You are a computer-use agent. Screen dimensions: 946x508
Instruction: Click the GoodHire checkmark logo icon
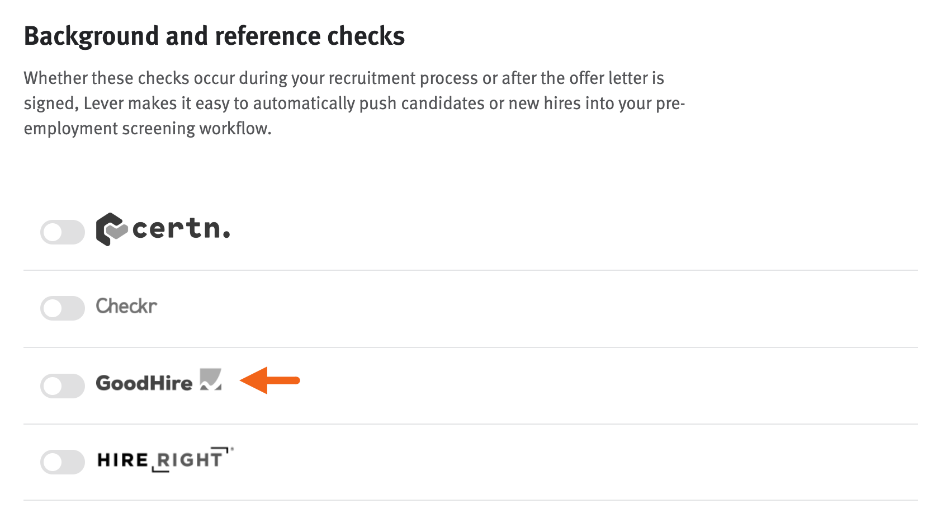coord(211,379)
